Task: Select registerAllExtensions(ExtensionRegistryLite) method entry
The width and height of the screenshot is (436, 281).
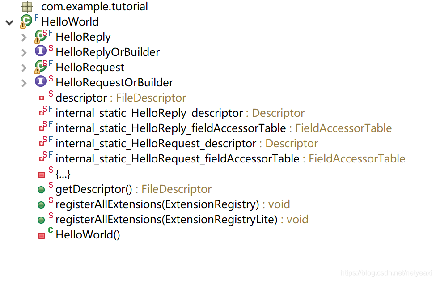Action: click(165, 219)
